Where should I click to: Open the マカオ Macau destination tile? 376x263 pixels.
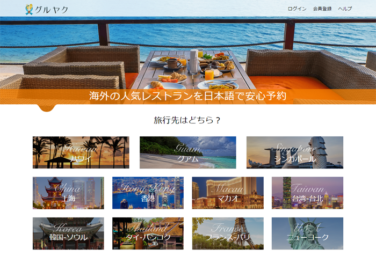(x=228, y=193)
